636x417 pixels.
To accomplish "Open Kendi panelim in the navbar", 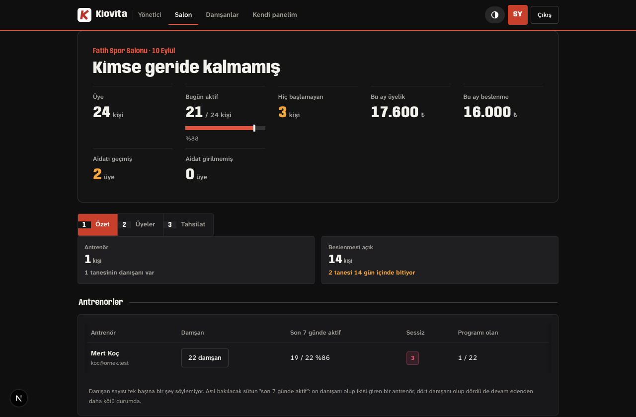I will pos(275,15).
